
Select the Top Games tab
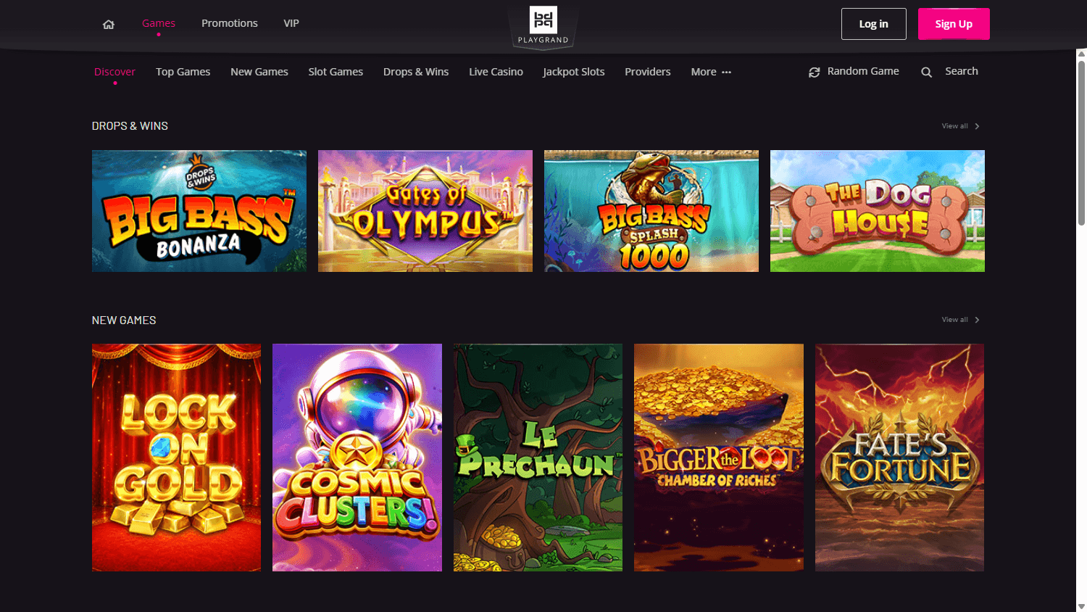[183, 72]
